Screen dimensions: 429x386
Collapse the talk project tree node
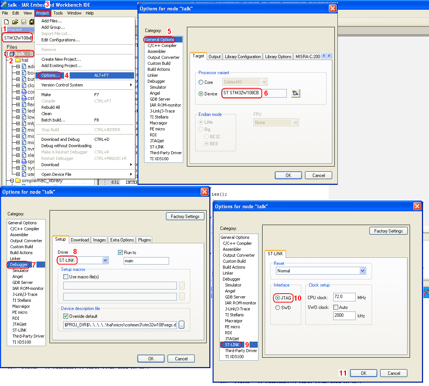[6, 54]
